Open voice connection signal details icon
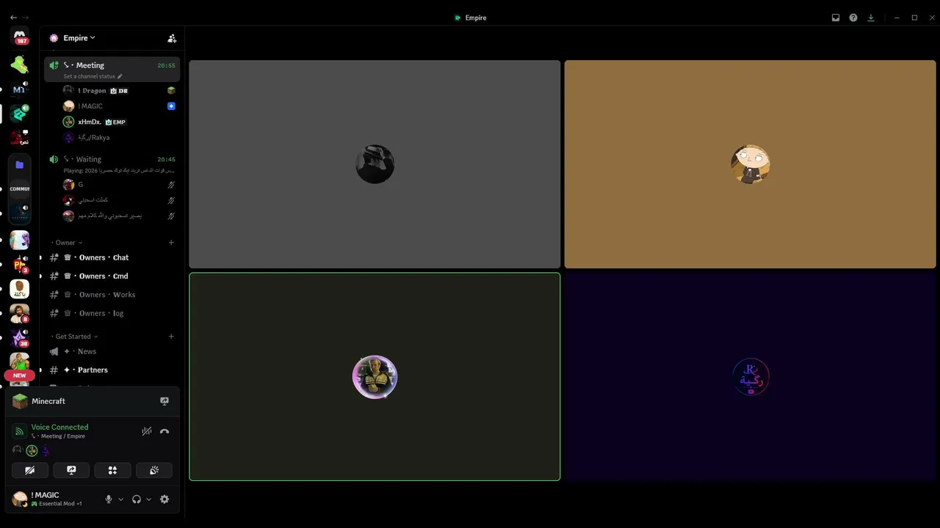940x528 pixels. coord(19,431)
